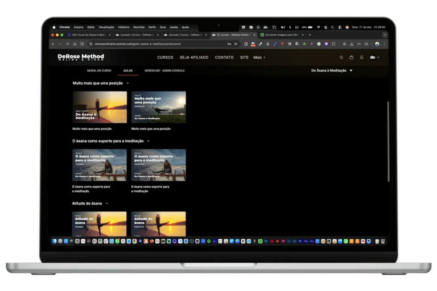Image resolution: width=437 pixels, height=291 pixels.
Task: Open the Arquivo menu
Action: [x=79, y=27]
